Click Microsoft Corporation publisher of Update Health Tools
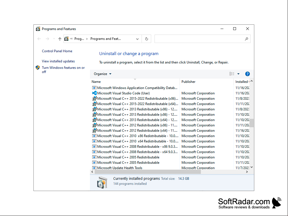 pyautogui.click(x=198, y=168)
